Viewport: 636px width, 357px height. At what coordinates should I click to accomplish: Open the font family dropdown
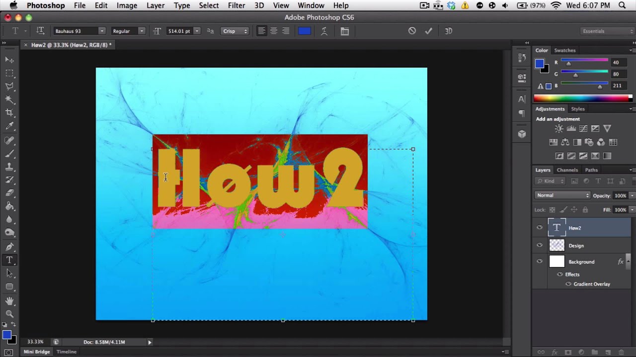click(102, 31)
